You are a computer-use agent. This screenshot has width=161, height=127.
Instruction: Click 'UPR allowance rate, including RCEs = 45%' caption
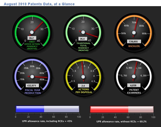(x=47, y=121)
